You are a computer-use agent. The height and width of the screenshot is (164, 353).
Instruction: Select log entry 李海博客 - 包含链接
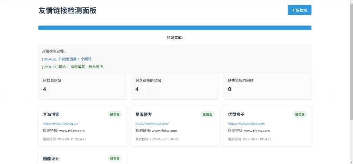pyautogui.click(x=72, y=67)
